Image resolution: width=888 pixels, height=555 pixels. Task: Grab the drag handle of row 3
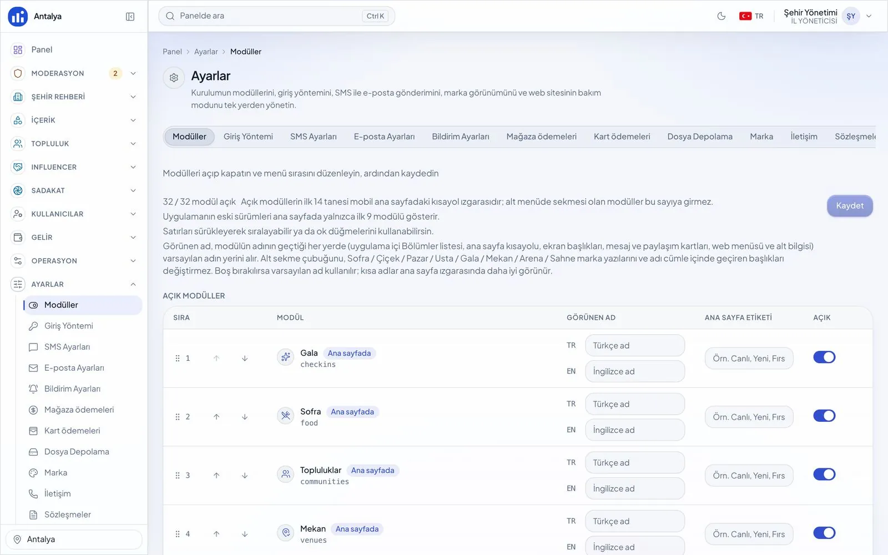pyautogui.click(x=178, y=476)
